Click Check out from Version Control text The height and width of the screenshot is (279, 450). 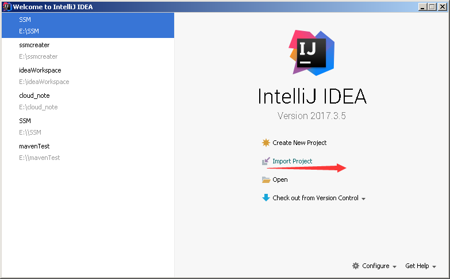pos(316,198)
